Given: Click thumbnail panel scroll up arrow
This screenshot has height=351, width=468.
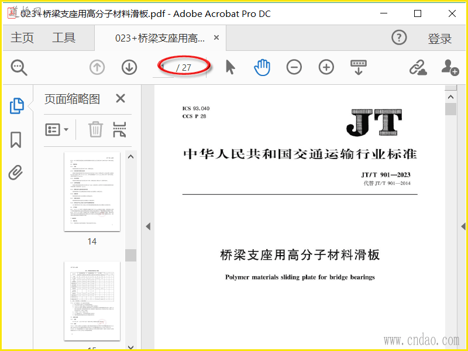Looking at the screenshot, I should point(130,157).
